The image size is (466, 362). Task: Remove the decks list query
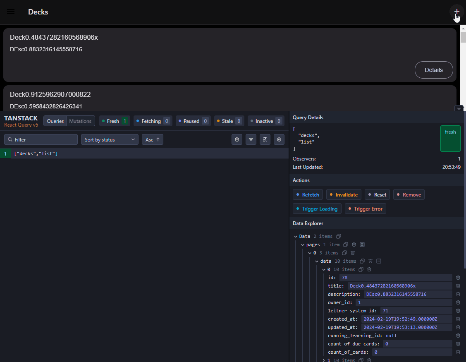(x=409, y=194)
